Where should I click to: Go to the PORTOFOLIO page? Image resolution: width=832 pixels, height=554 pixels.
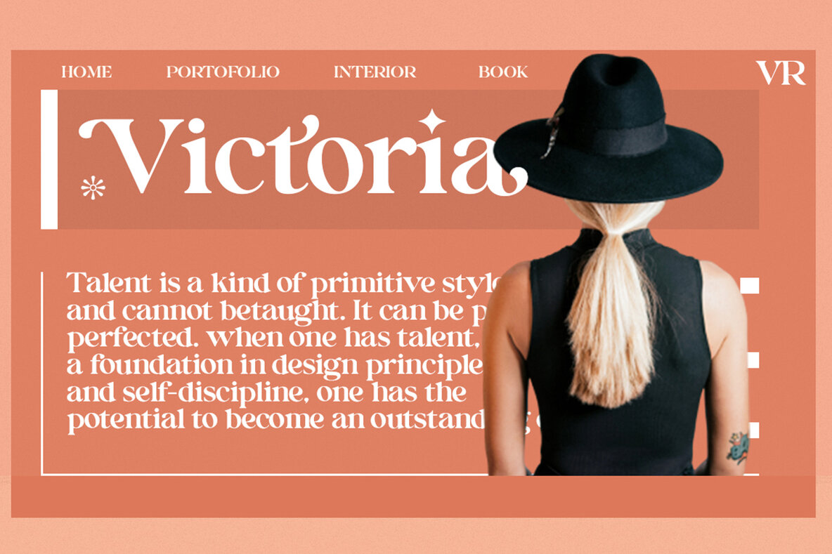pos(223,72)
